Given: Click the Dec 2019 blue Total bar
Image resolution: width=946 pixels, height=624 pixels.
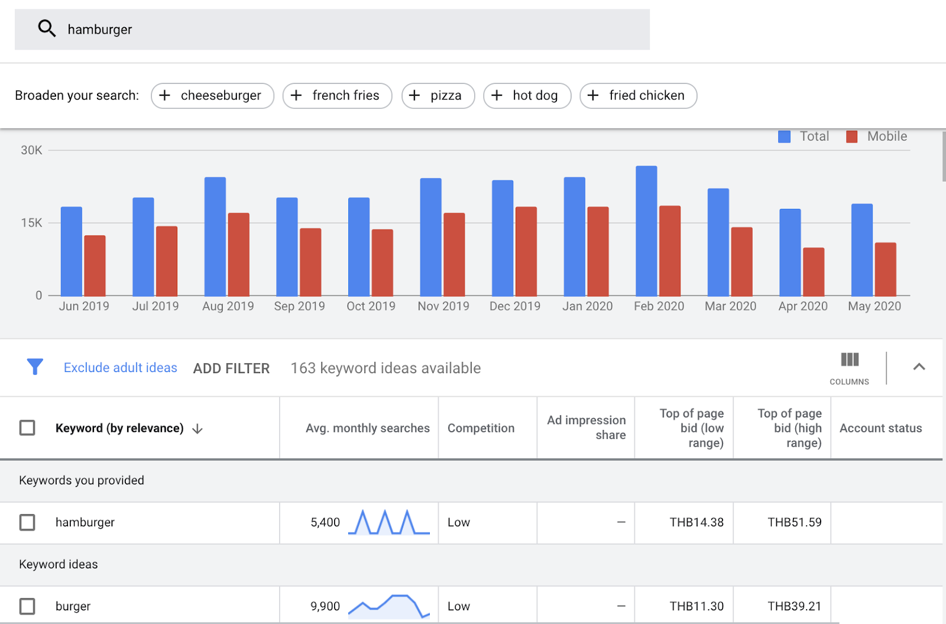Looking at the screenshot, I should [503, 238].
